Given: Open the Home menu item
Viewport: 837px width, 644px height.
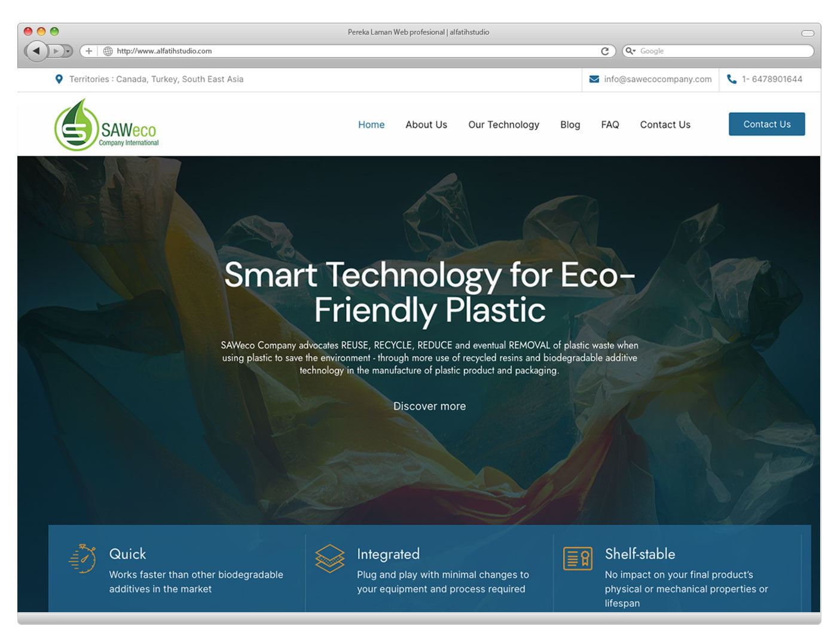Looking at the screenshot, I should (371, 124).
